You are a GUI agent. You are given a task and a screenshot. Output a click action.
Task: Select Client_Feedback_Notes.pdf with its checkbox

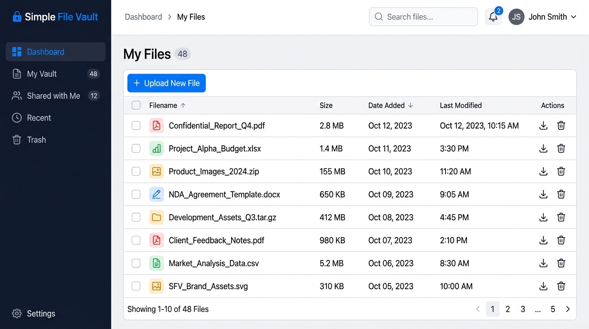tap(136, 240)
